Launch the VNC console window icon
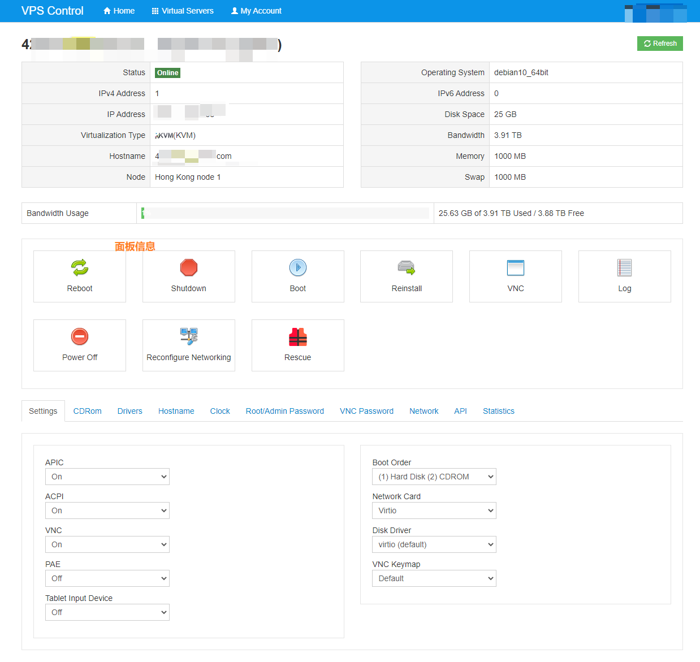 point(516,267)
